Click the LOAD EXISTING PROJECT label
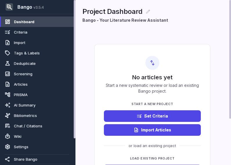The image size is (231, 165). [x=152, y=158]
